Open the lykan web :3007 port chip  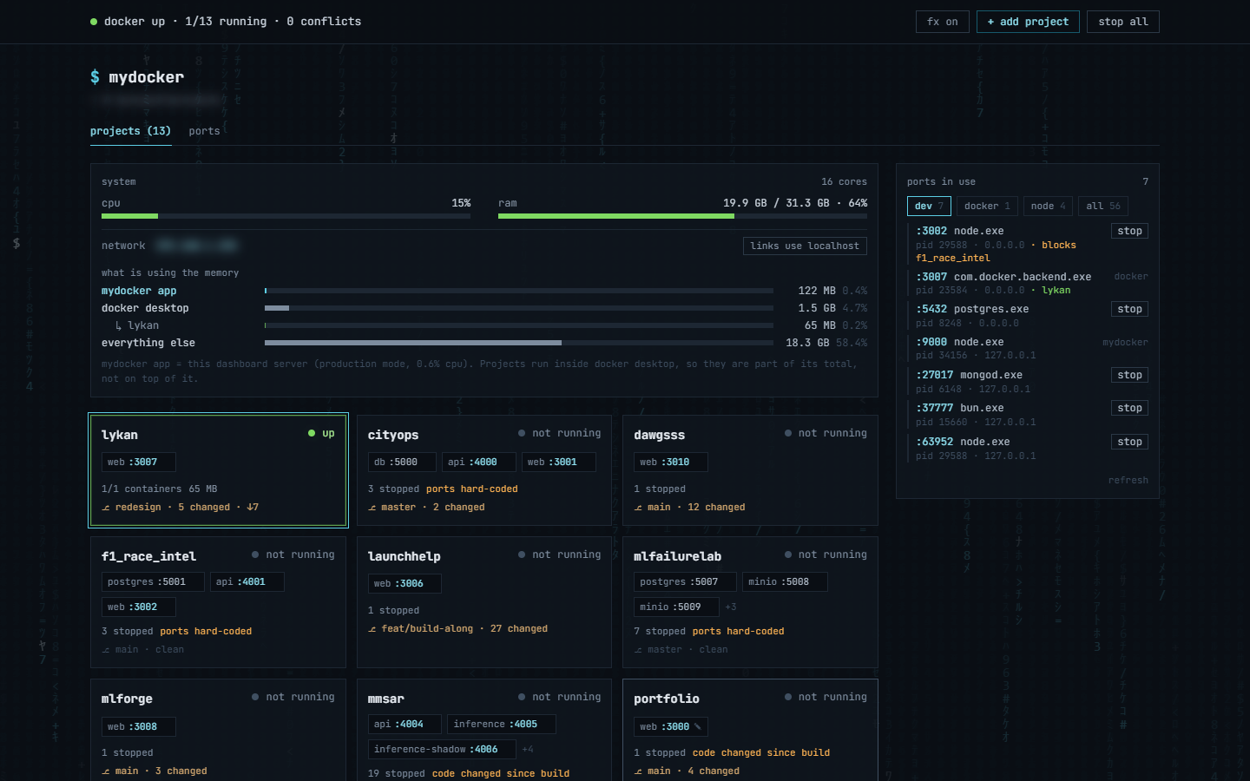pyautogui.click(x=139, y=463)
